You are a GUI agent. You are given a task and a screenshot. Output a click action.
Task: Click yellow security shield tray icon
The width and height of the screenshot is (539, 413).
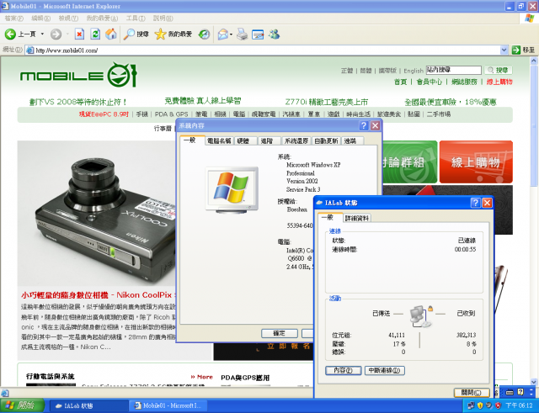click(x=480, y=405)
